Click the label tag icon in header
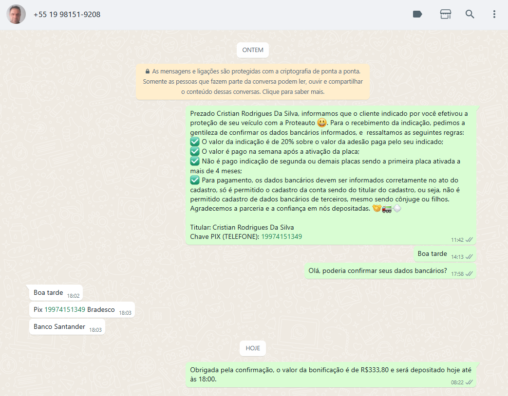This screenshot has width=508, height=396. click(417, 14)
